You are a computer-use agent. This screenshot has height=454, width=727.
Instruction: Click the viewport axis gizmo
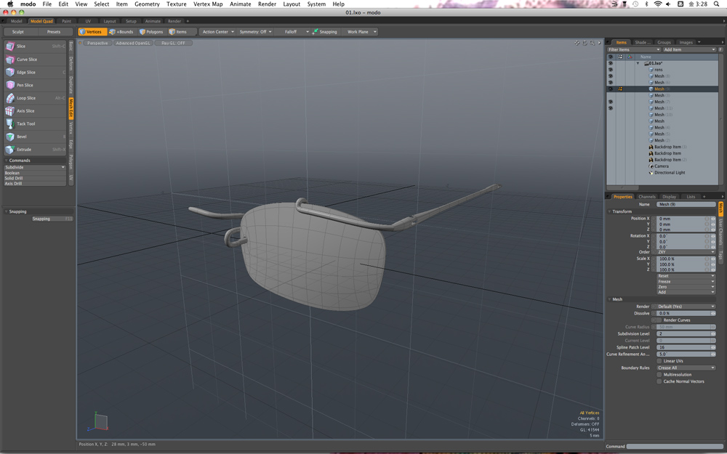point(98,421)
